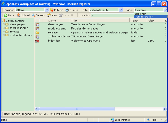Click the scrollbar left arrow
The image size is (168, 123).
click(37, 109)
